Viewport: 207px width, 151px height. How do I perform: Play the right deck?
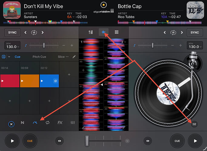click(x=195, y=141)
